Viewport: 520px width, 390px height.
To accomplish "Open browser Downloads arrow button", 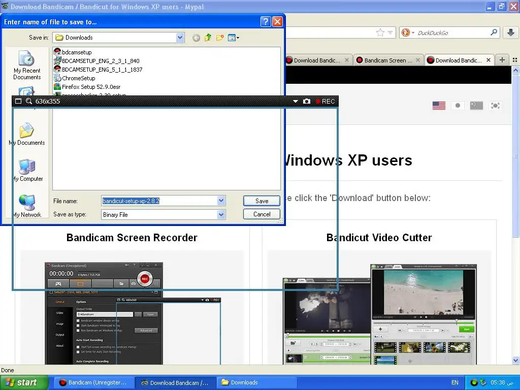I will [x=511, y=32].
